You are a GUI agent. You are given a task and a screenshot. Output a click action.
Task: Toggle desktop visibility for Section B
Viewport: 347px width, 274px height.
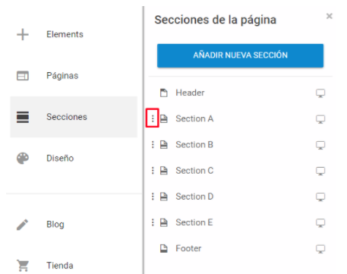[x=320, y=145]
